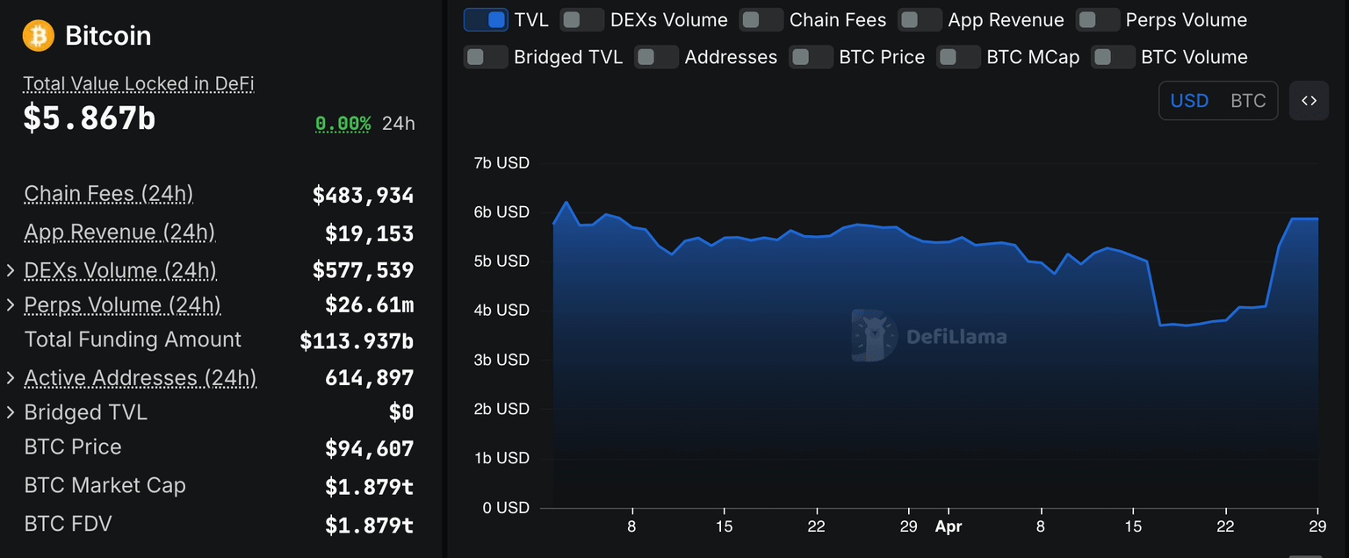Click the App Revenue (24h) link
Image resolution: width=1349 pixels, height=558 pixels.
pos(119,232)
